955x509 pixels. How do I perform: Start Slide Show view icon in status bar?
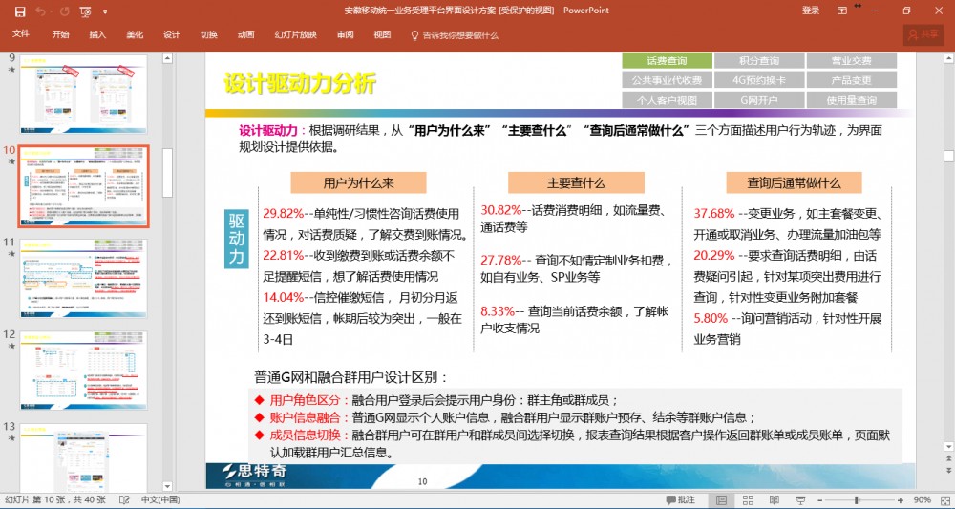pos(800,500)
